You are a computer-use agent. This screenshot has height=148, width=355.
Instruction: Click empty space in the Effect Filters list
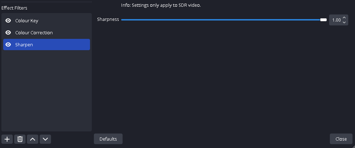pyautogui.click(x=46, y=90)
